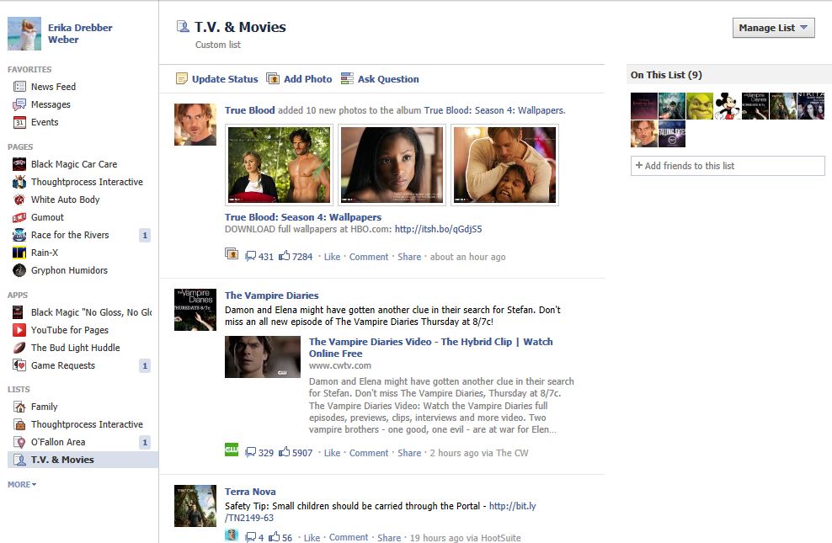The width and height of the screenshot is (832, 543).
Task: Open the Events calendar icon
Action: tap(19, 123)
